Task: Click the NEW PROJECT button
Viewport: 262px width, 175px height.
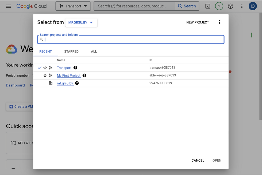Action: 198,22
